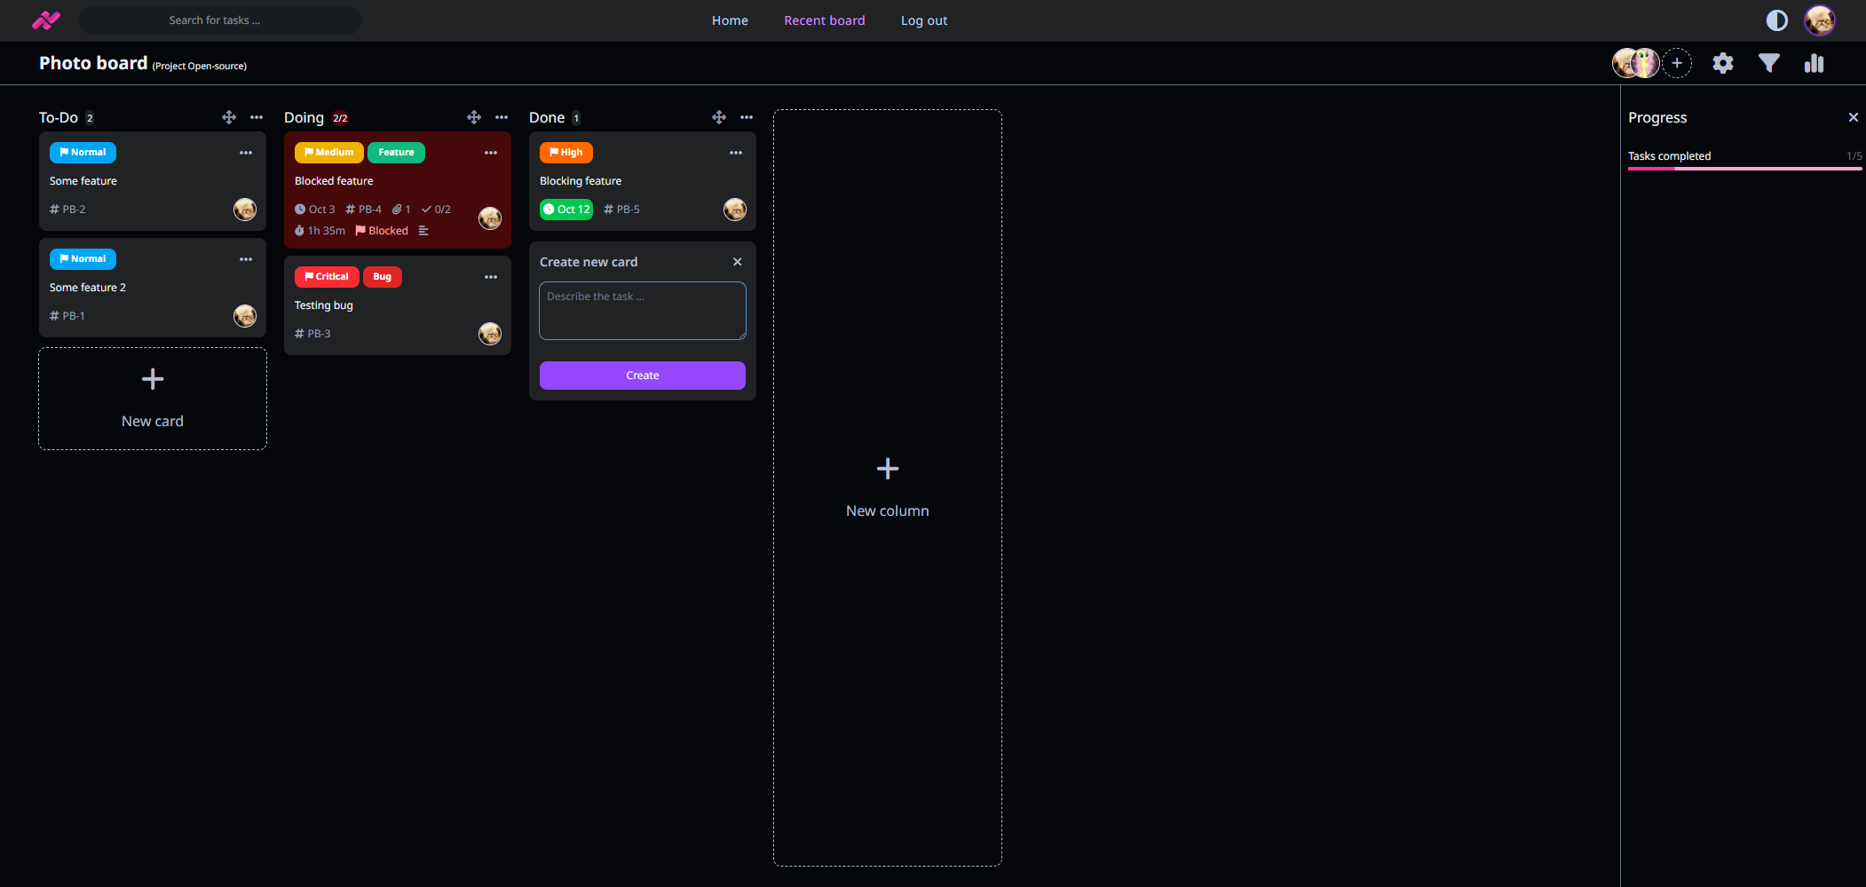Click New column to add a column
This screenshot has height=887, width=1866.
[x=886, y=487]
